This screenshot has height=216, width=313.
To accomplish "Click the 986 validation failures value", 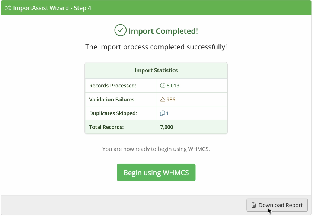I will pyautogui.click(x=171, y=100).
